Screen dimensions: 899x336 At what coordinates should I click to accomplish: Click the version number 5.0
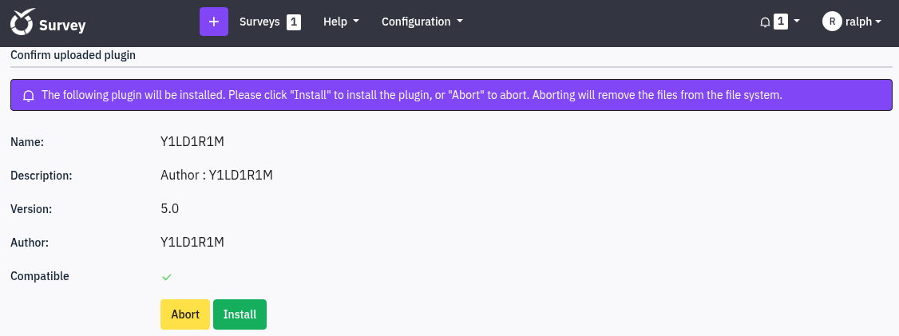(x=170, y=208)
